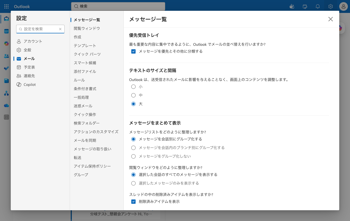
Task: Open People from the left app rail
Action: [6, 56]
